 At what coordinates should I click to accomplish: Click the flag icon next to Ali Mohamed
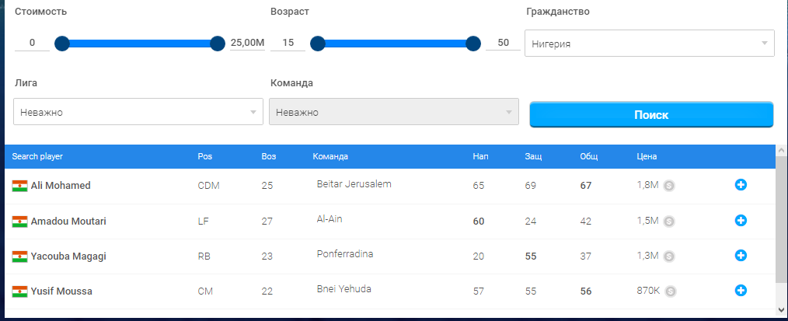tap(19, 186)
